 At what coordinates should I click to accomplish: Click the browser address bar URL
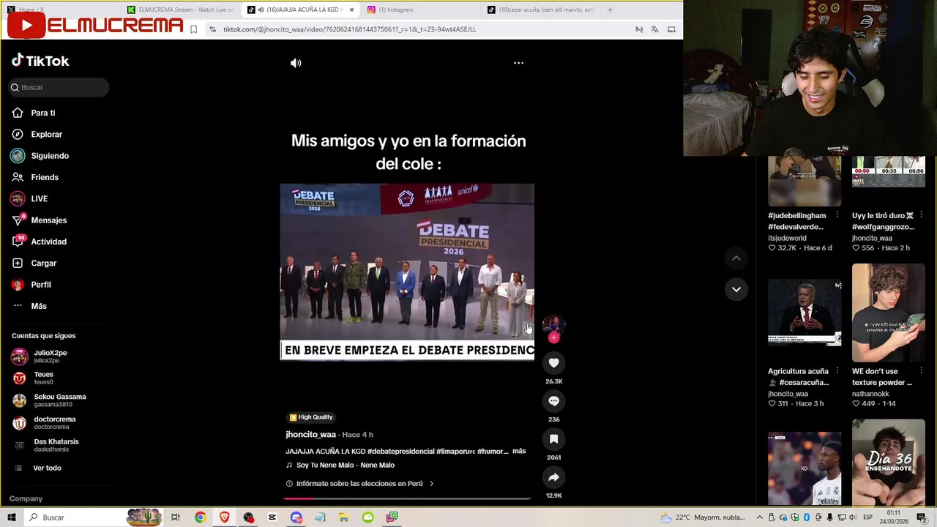(349, 29)
